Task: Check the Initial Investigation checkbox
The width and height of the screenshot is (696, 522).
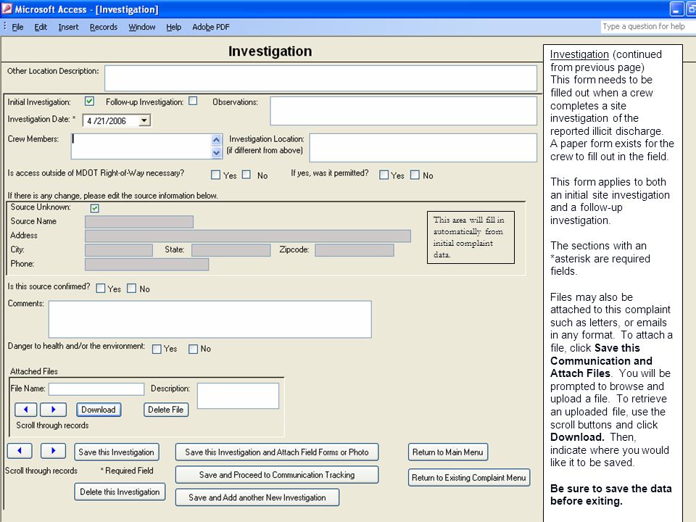Action: [x=89, y=101]
